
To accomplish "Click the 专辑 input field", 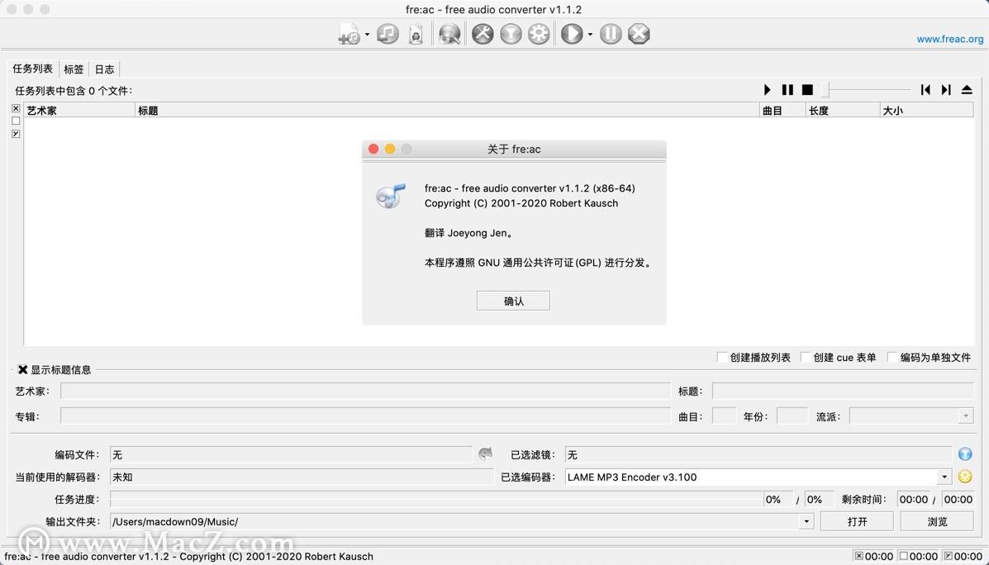I will [366, 416].
